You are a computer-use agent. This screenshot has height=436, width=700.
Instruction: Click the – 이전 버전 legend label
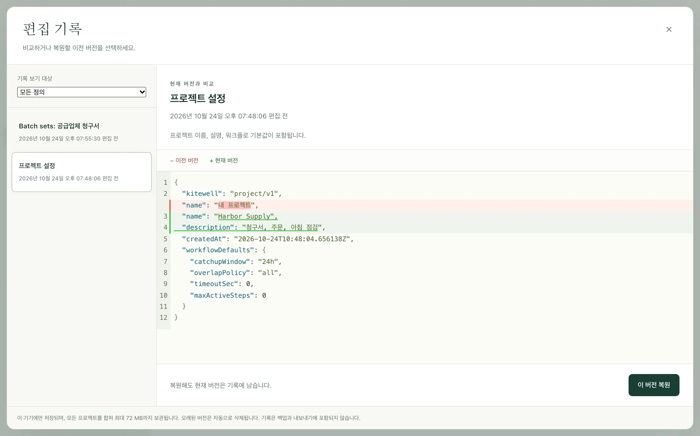coord(184,160)
